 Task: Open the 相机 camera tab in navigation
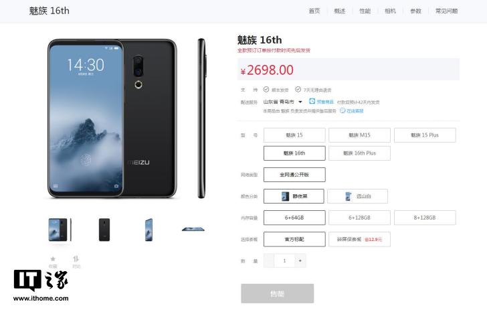coord(390,11)
